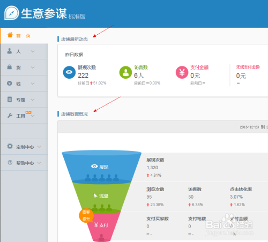Screen dimensions: 268x242
Task: Expand the 人 menu chevron
Action: pos(33,51)
